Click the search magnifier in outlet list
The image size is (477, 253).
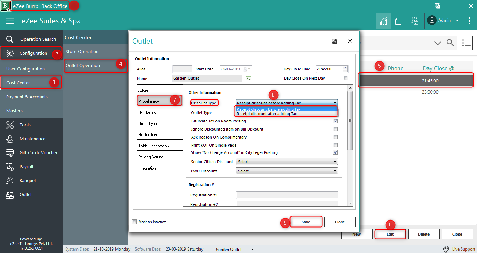coord(450,43)
